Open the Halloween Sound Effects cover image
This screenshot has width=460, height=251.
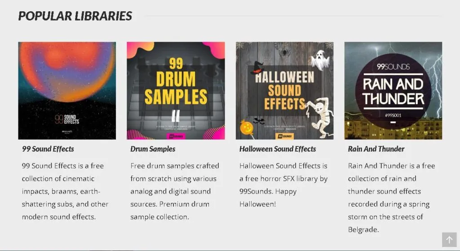pos(284,90)
